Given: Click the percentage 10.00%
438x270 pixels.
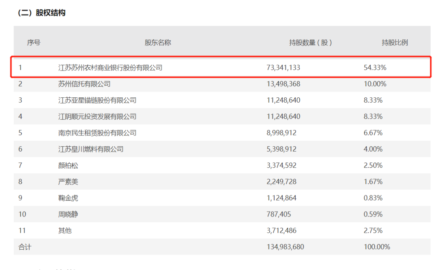Looking at the screenshot, I should [x=375, y=84].
